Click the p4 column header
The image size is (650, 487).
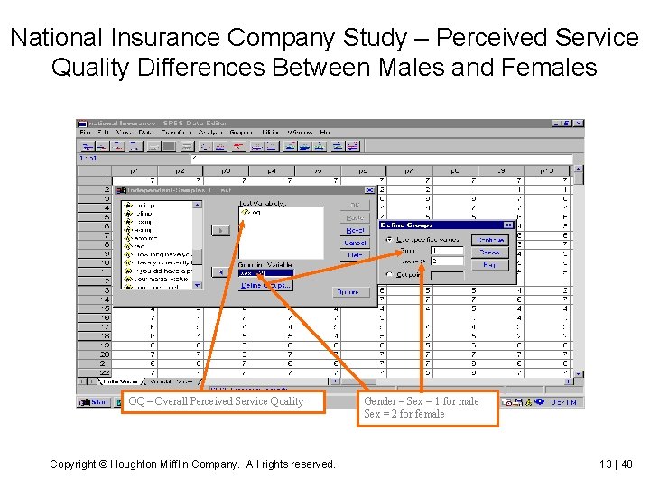coord(272,170)
